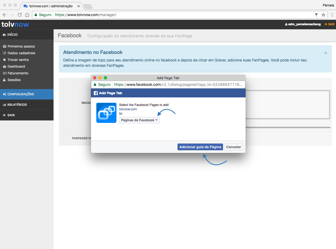Click adm_pamelanoschang user name
Viewport: 336px width, 249px height.
[303, 24]
